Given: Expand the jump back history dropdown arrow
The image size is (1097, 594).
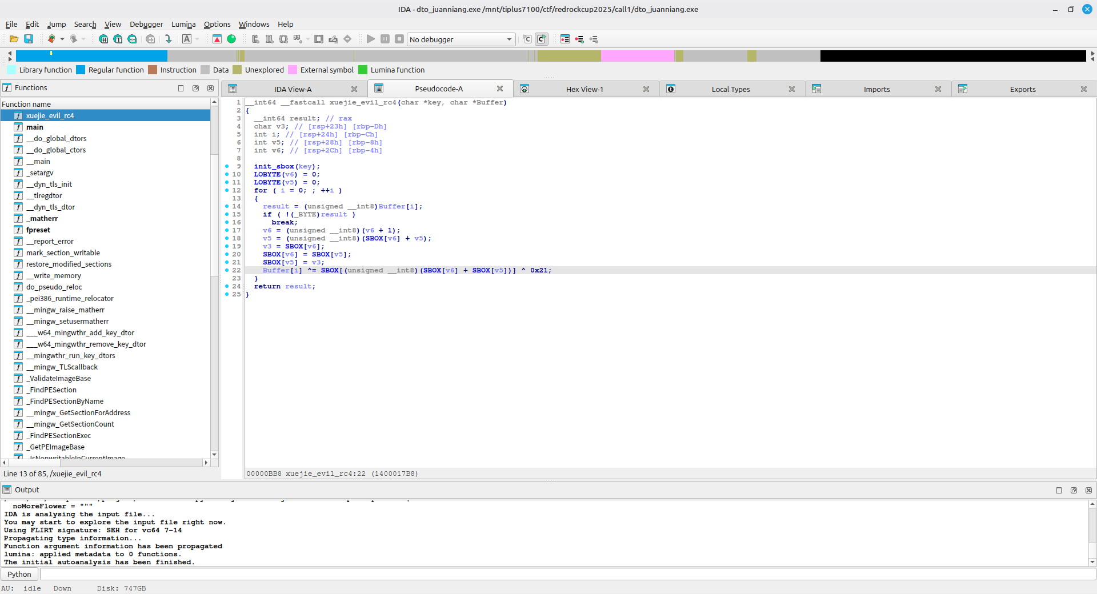Looking at the screenshot, I should coord(62,39).
